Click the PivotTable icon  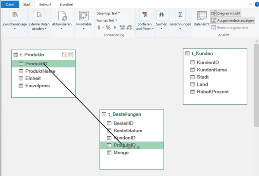click(83, 16)
